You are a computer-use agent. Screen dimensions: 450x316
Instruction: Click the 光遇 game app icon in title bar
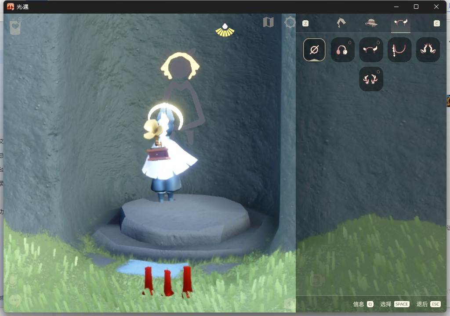pyautogui.click(x=11, y=7)
